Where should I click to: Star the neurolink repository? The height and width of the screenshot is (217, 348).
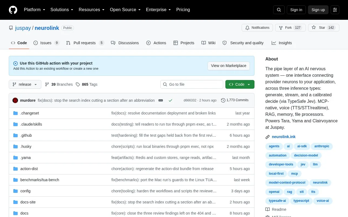[x=324, y=28]
